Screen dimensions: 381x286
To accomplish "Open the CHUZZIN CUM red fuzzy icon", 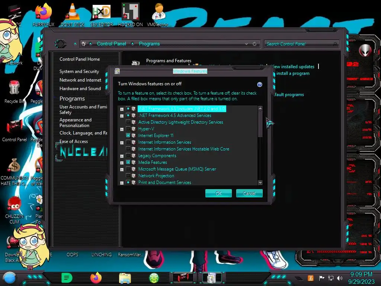I will pos(15,210).
